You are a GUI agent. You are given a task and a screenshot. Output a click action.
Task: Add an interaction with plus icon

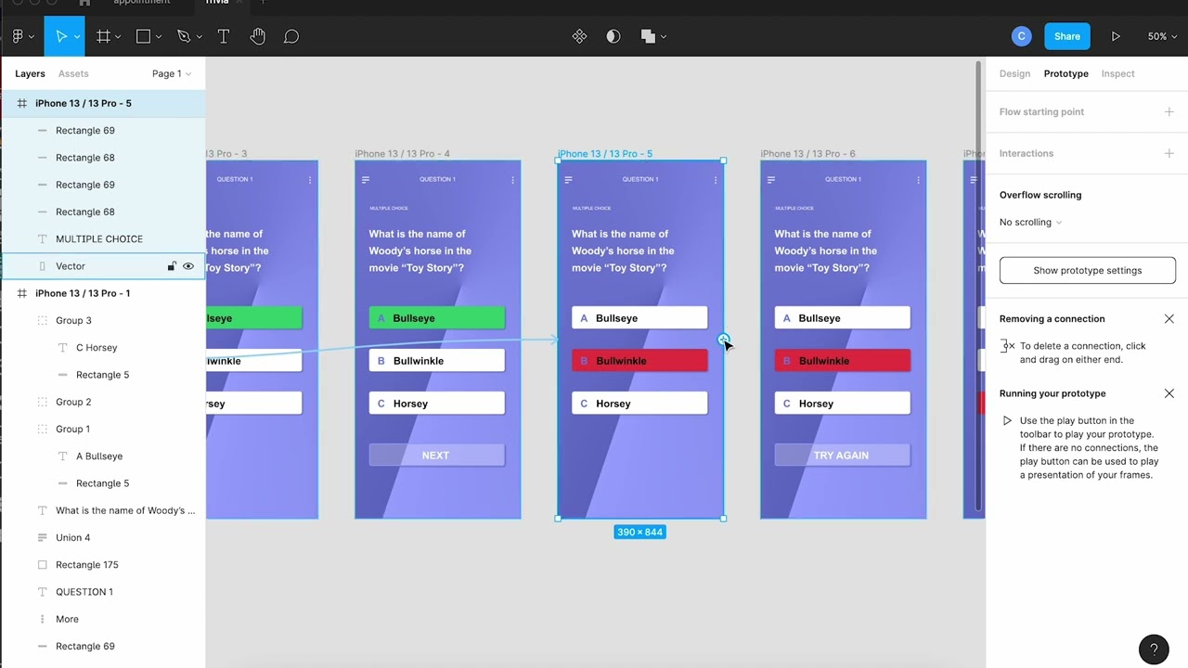click(x=1169, y=153)
